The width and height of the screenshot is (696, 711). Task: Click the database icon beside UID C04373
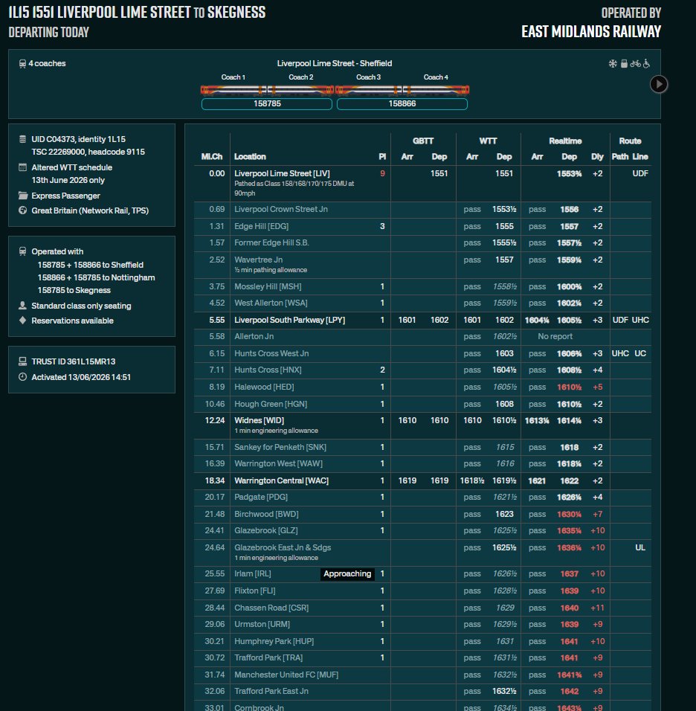[22, 139]
